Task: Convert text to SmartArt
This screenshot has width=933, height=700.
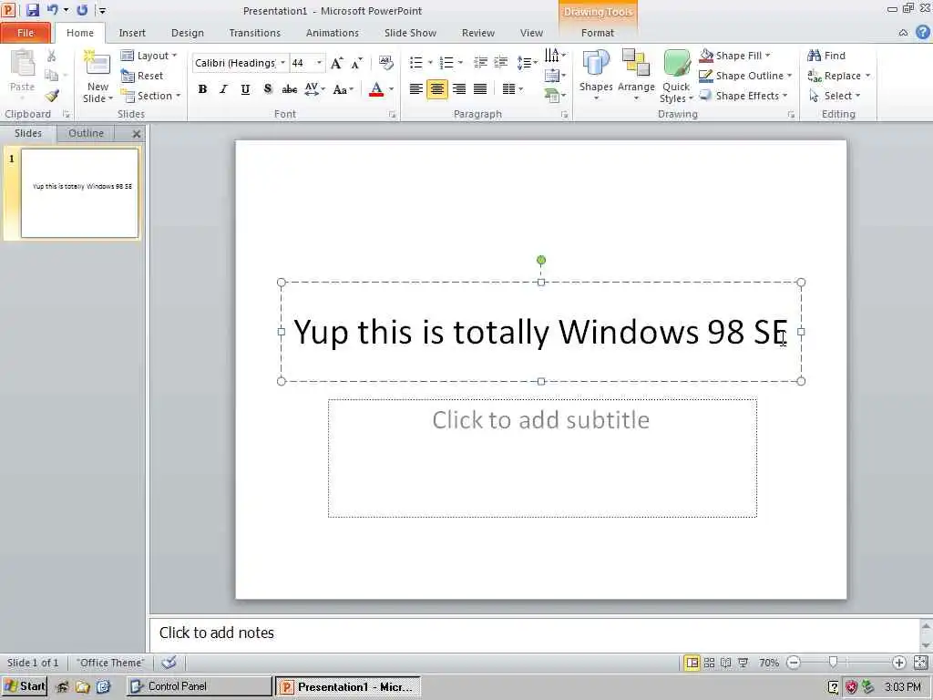Action: [x=555, y=95]
